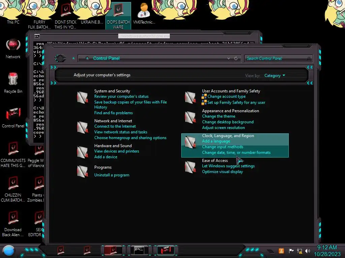Switch to the cmd window taskbar button
The height and width of the screenshot is (258, 345).
coord(139,250)
